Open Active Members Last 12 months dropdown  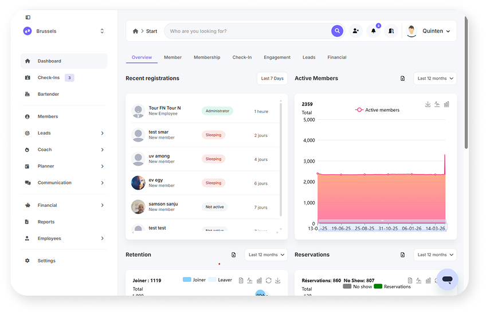(434, 78)
